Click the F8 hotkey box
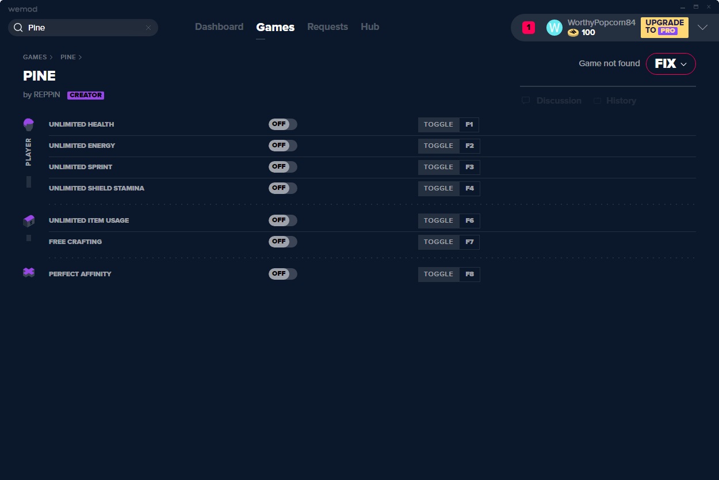 [469, 275]
